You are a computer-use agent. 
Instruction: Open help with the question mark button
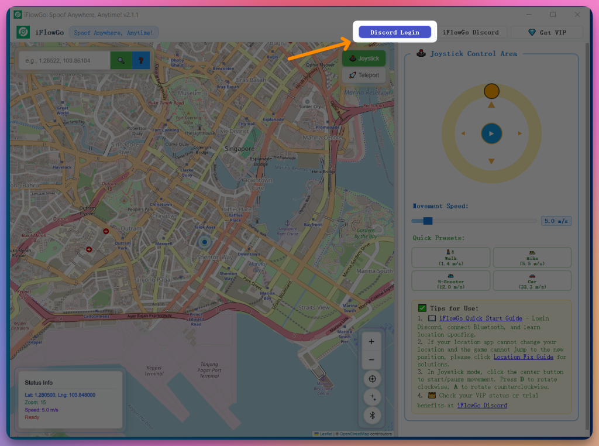point(141,60)
